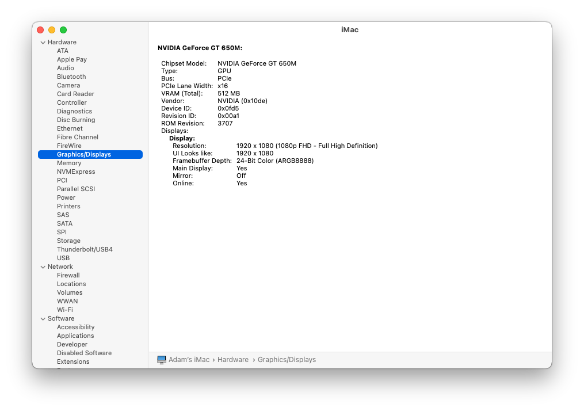
Task: Click Framebuffer Depth value 24-Bit Color
Action: tap(275, 161)
